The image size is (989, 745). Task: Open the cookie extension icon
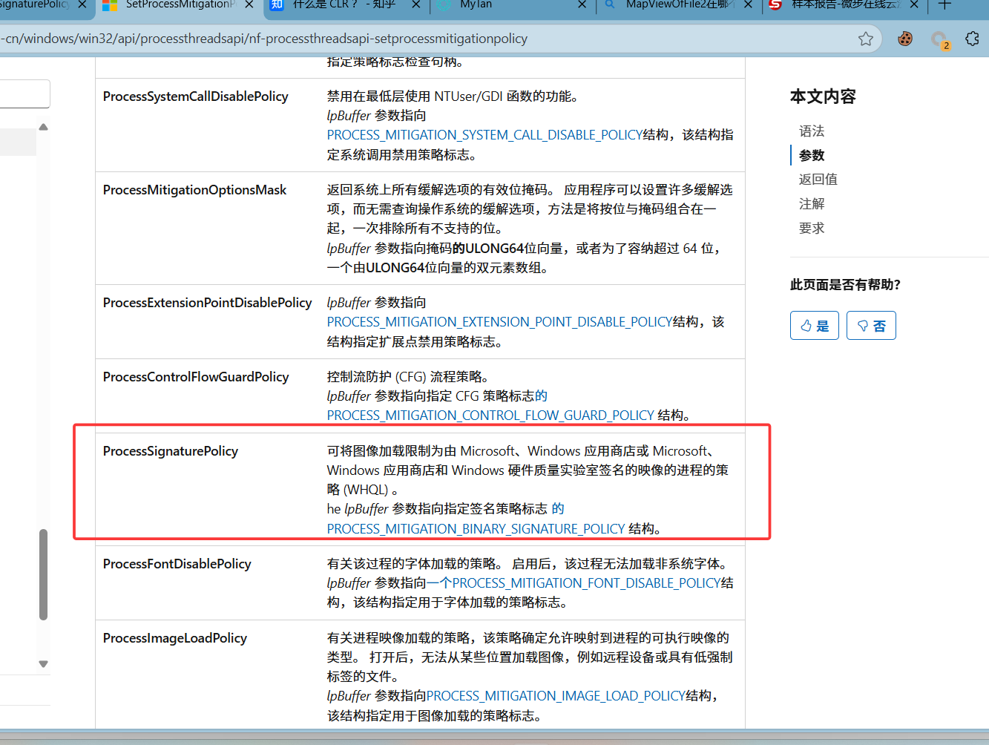[x=905, y=39]
